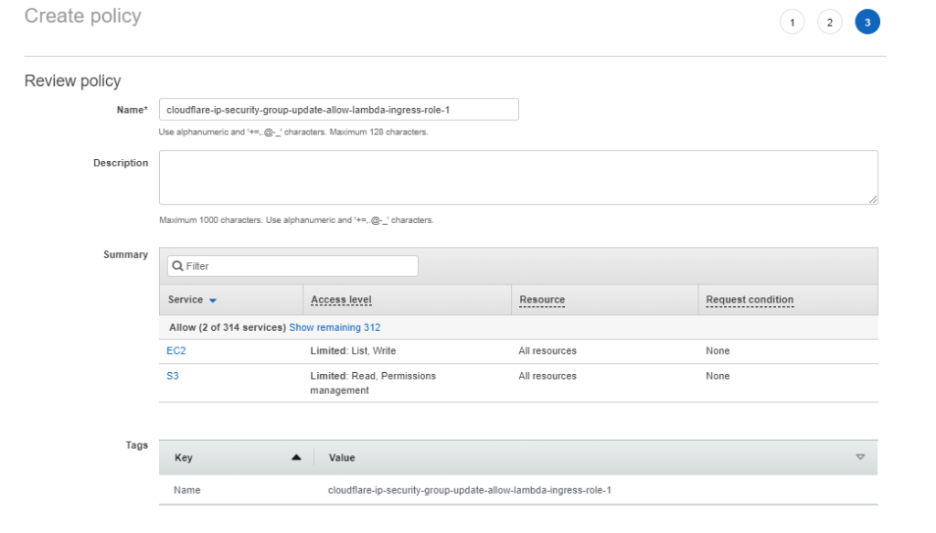936x533 pixels.
Task: Go back to step 1 of wizard
Action: tap(792, 23)
